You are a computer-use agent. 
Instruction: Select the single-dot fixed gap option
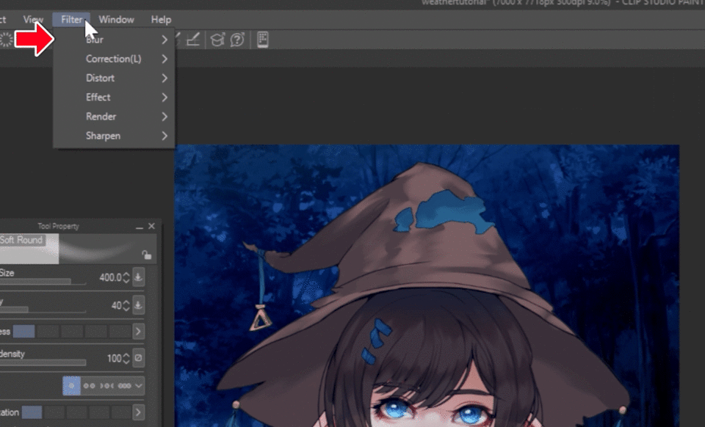(x=71, y=386)
